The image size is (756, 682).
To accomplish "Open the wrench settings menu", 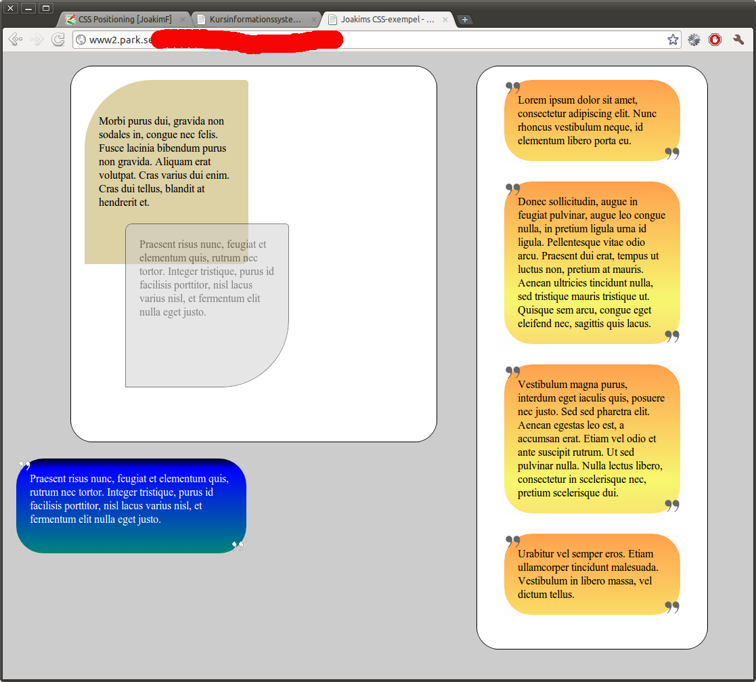I will click(738, 40).
